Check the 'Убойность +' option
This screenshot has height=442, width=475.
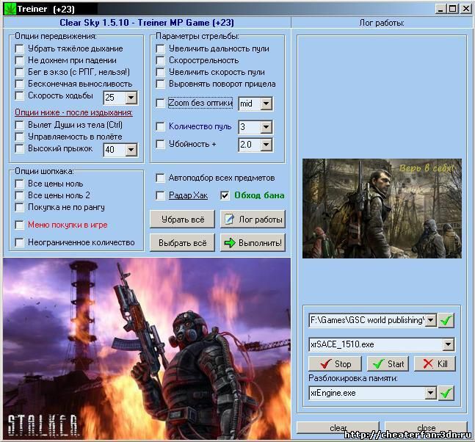pyautogui.click(x=160, y=144)
